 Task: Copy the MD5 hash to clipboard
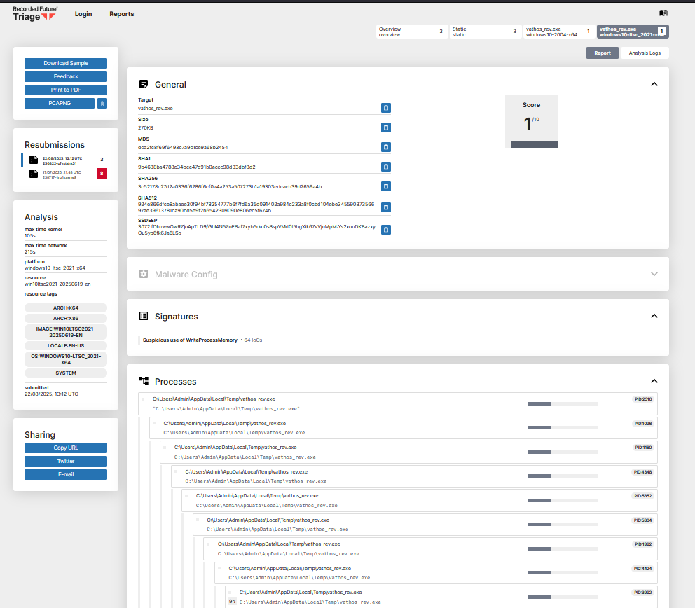pos(385,147)
